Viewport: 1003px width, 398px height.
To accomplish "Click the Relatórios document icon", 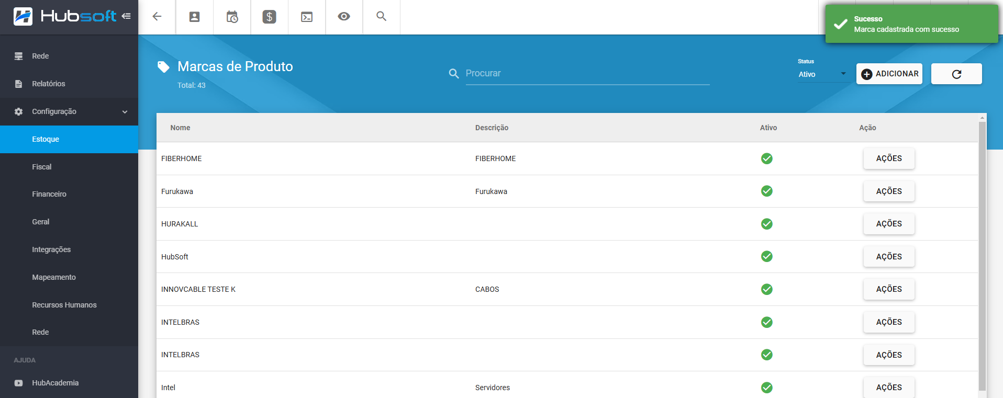I will (19, 84).
